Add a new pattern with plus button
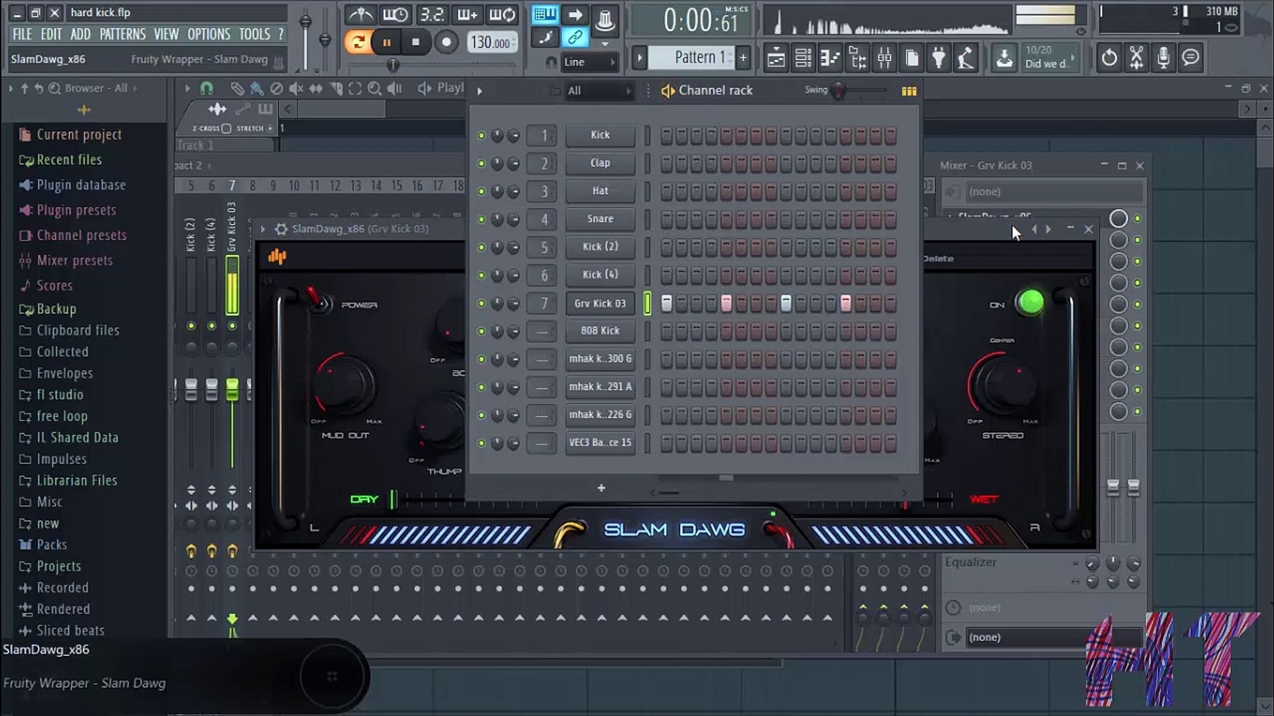Screen dimensions: 1274x716 pyautogui.click(x=743, y=58)
